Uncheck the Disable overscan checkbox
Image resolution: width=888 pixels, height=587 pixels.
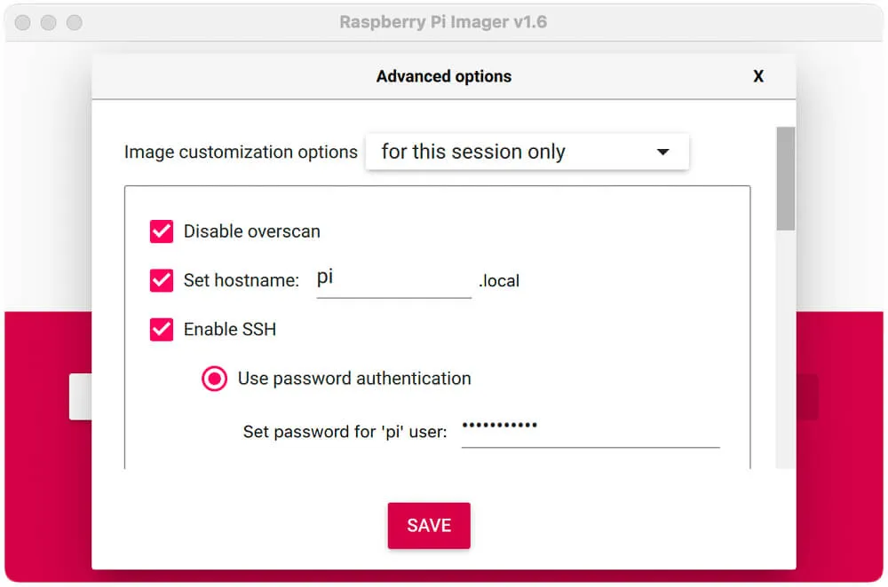coord(162,231)
